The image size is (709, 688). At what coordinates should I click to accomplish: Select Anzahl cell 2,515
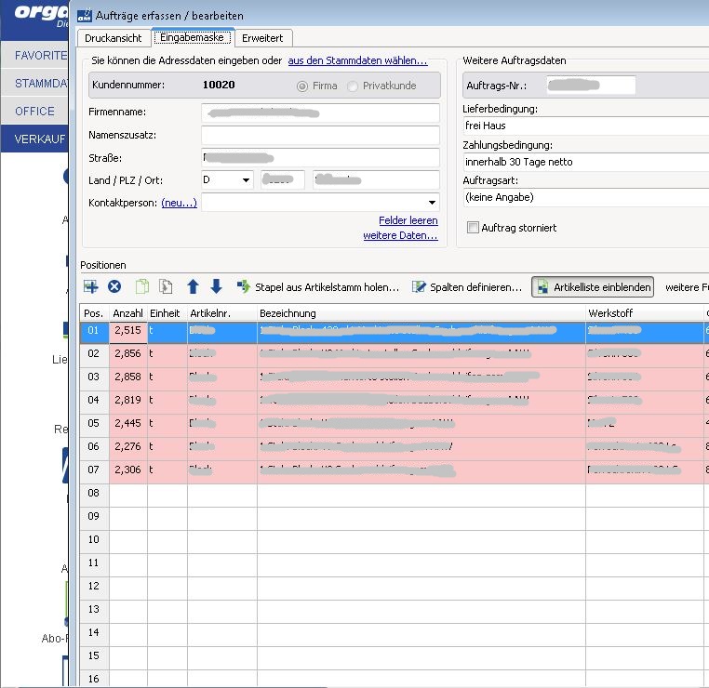tap(128, 331)
